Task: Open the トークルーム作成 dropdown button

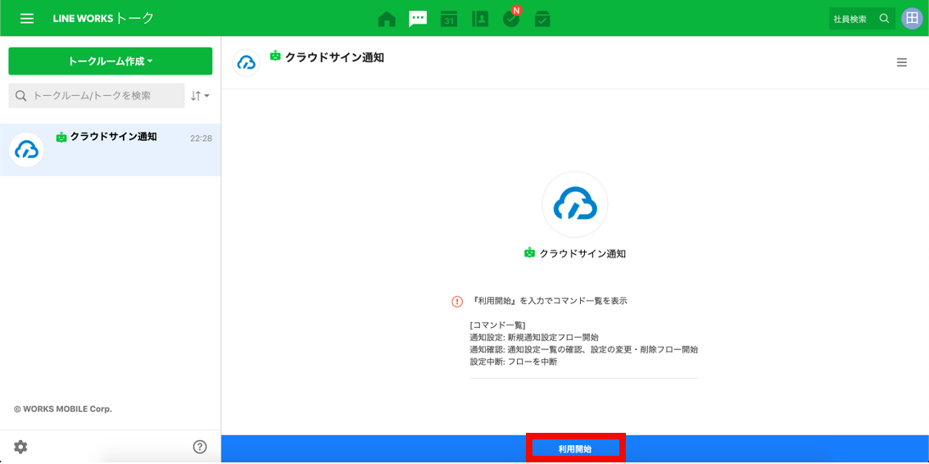Action: point(111,61)
